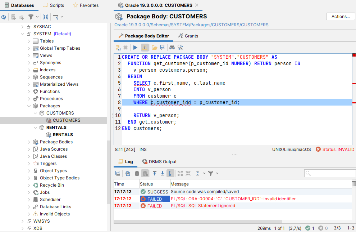Save the package body from the editor toolbar

point(162,47)
